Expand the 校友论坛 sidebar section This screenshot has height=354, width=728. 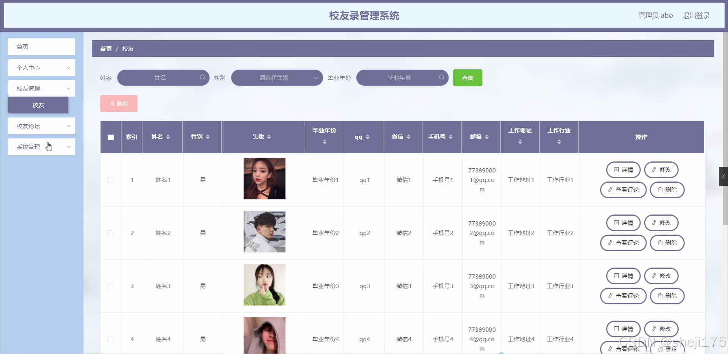click(x=41, y=125)
